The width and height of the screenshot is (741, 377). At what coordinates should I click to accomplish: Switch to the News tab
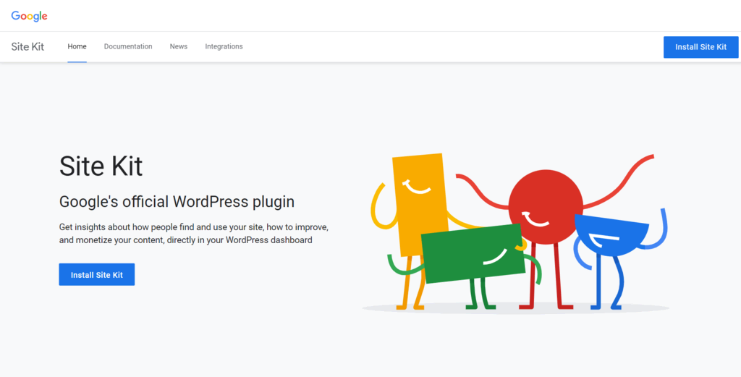tap(179, 46)
